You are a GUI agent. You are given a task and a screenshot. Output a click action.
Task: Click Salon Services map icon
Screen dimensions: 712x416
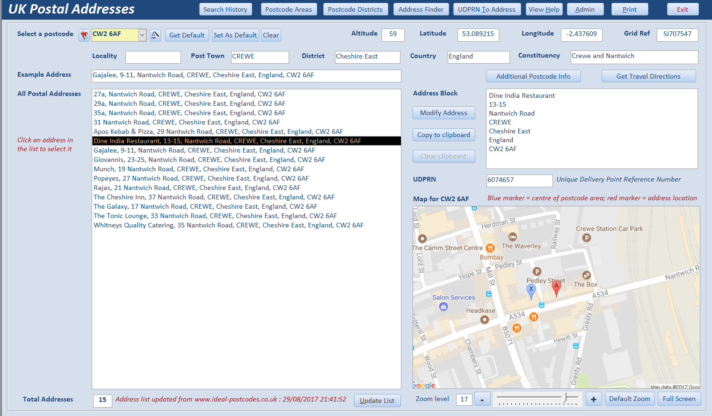point(443,307)
